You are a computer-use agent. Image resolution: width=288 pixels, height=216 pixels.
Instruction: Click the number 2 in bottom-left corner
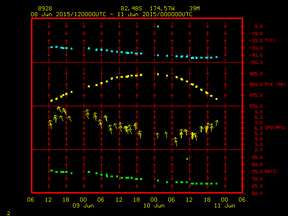coord(8,212)
